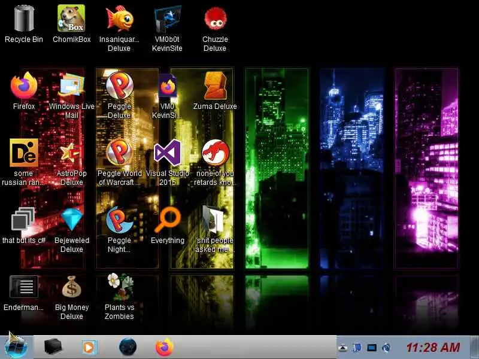The width and height of the screenshot is (479, 359).
Task: Open the 11:28 AM clock
Action: point(433,348)
